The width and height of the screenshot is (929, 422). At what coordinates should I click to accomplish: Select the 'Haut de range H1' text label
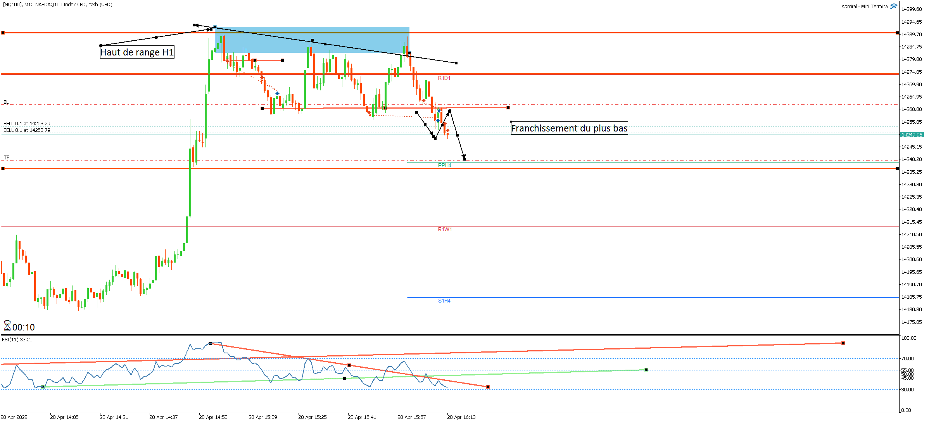[x=137, y=52]
